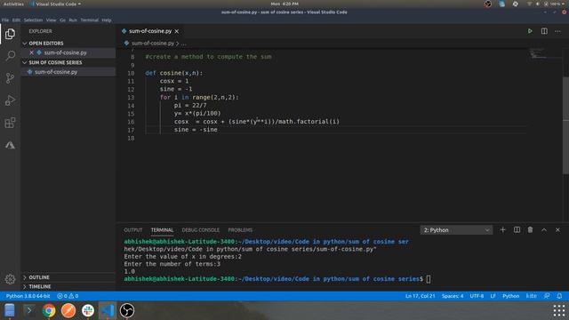Open the Azure view in activity bar

[x=10, y=145]
